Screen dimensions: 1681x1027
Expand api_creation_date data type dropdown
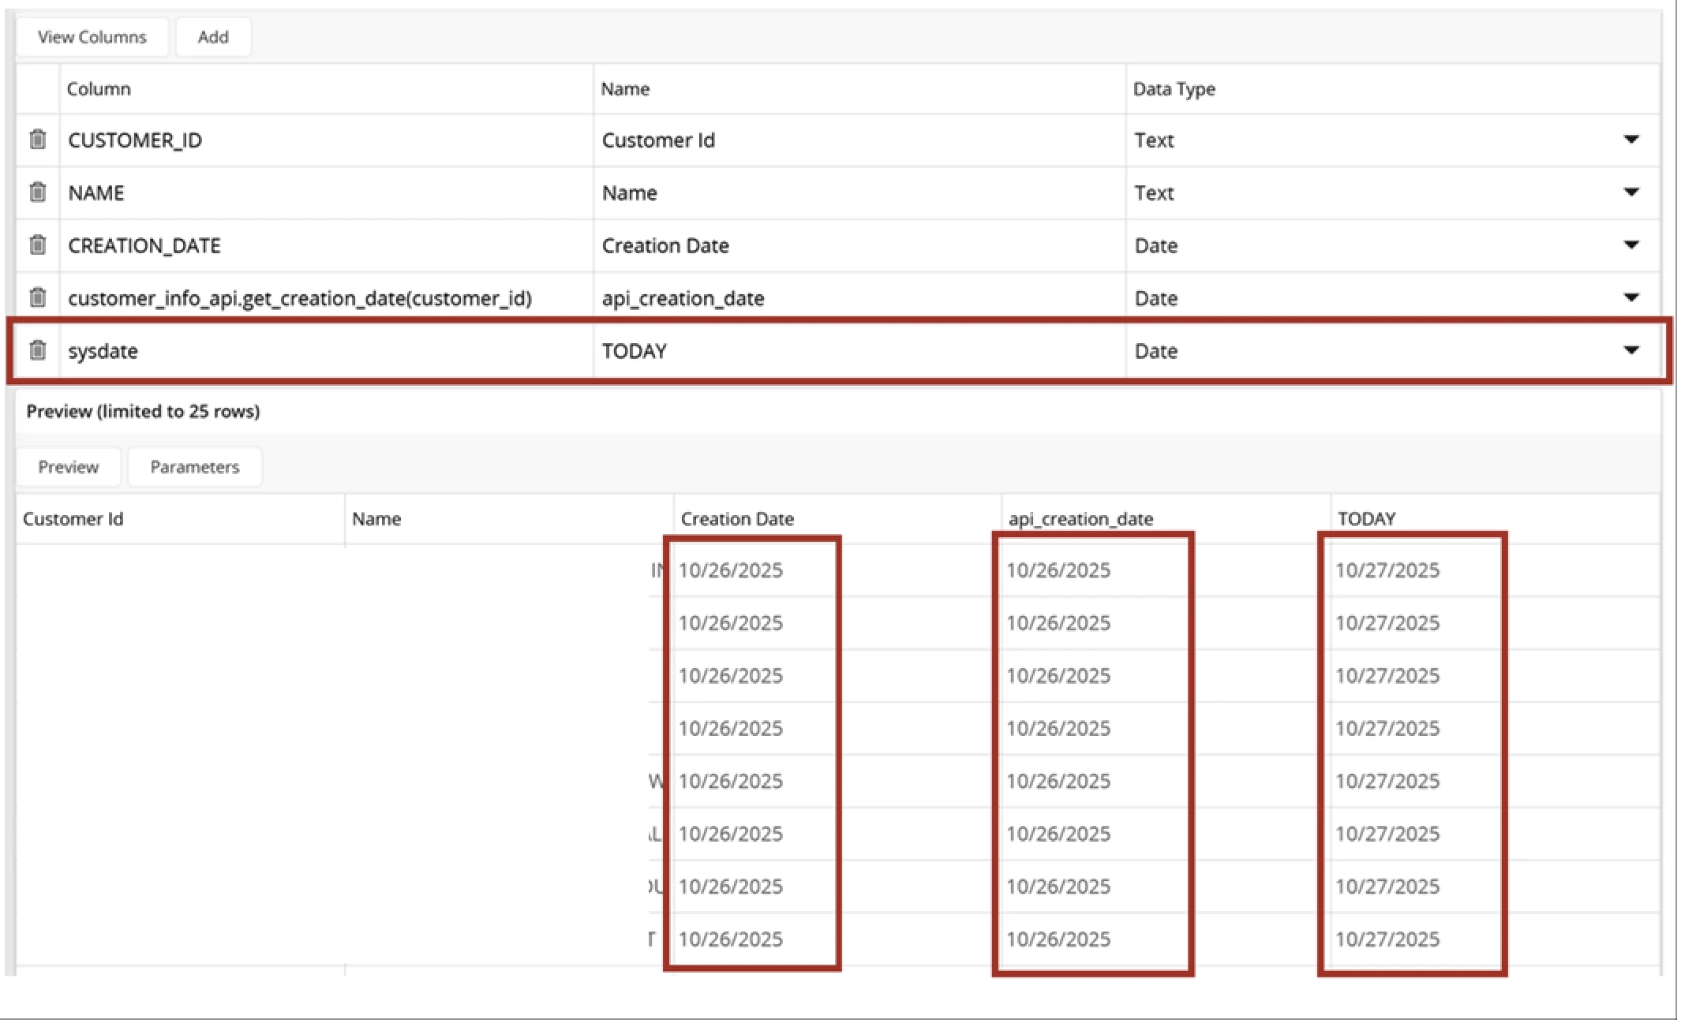[1630, 298]
